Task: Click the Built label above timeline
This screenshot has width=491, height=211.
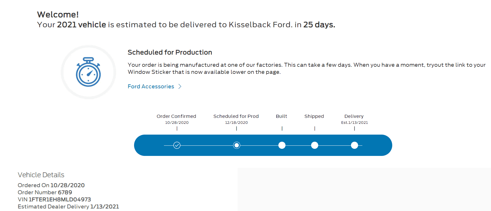Action: click(282, 116)
